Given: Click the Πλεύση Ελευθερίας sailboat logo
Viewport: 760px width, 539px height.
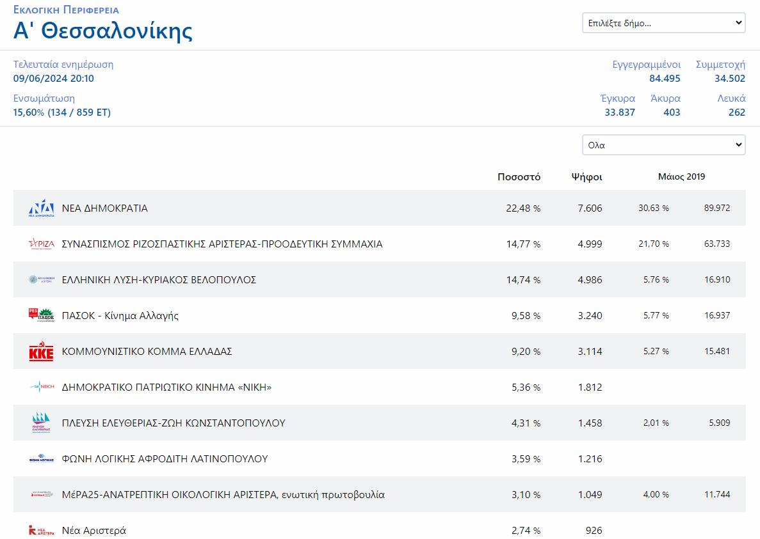Looking at the screenshot, I should [x=42, y=423].
